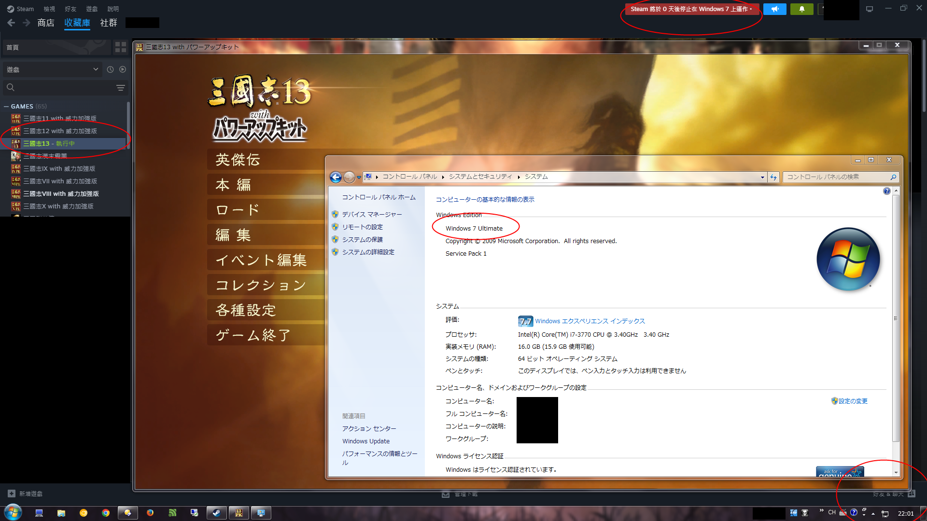Refresh the Control Panel address bar
Image resolution: width=927 pixels, height=521 pixels.
click(773, 177)
